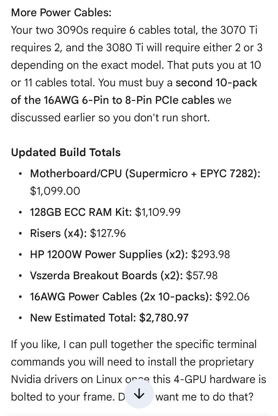Screen dimensions: 278x416
Task: Click the "More Power Cables:" heading
Action: [61, 12]
